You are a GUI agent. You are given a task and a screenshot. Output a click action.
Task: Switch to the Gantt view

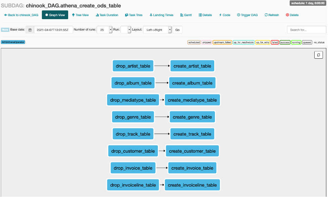pos(186,15)
